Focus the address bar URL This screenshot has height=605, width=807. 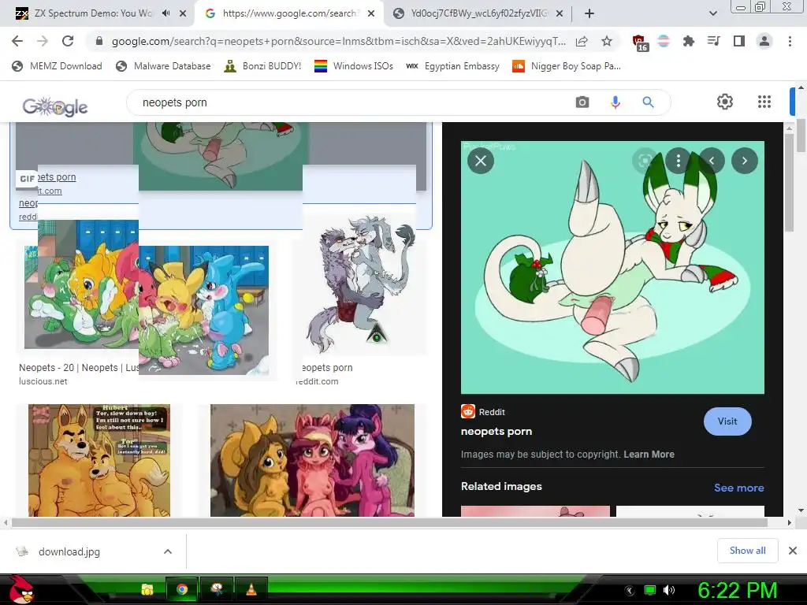(338, 41)
